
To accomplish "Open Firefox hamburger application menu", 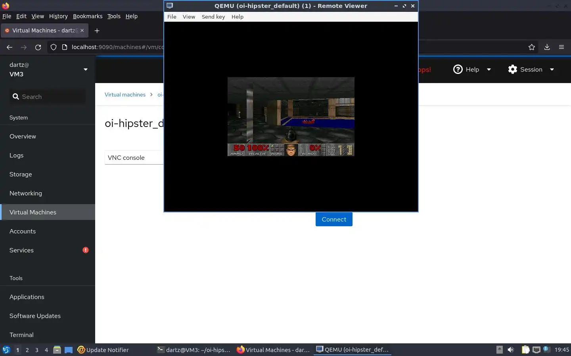I will coord(561,47).
